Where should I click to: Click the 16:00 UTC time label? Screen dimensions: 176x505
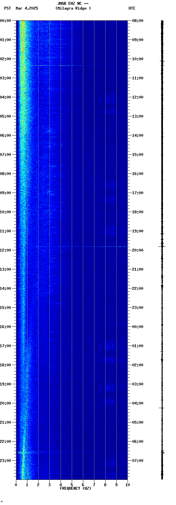tap(138, 174)
